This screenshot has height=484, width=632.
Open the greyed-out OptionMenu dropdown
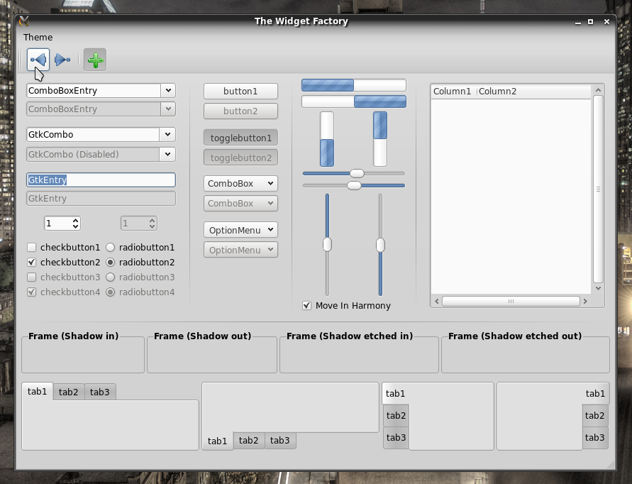240,250
